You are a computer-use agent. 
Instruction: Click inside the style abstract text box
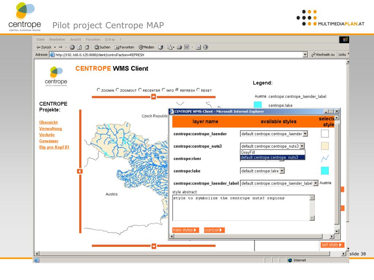(x=241, y=208)
